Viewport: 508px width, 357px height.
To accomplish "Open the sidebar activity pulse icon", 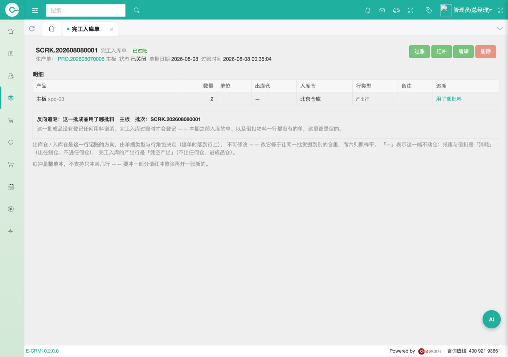I will click(11, 231).
